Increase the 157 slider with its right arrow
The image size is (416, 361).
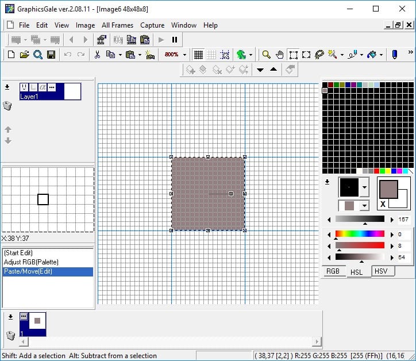pos(392,220)
